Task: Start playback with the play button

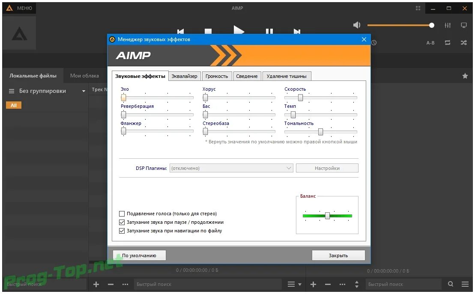Action: (239, 30)
